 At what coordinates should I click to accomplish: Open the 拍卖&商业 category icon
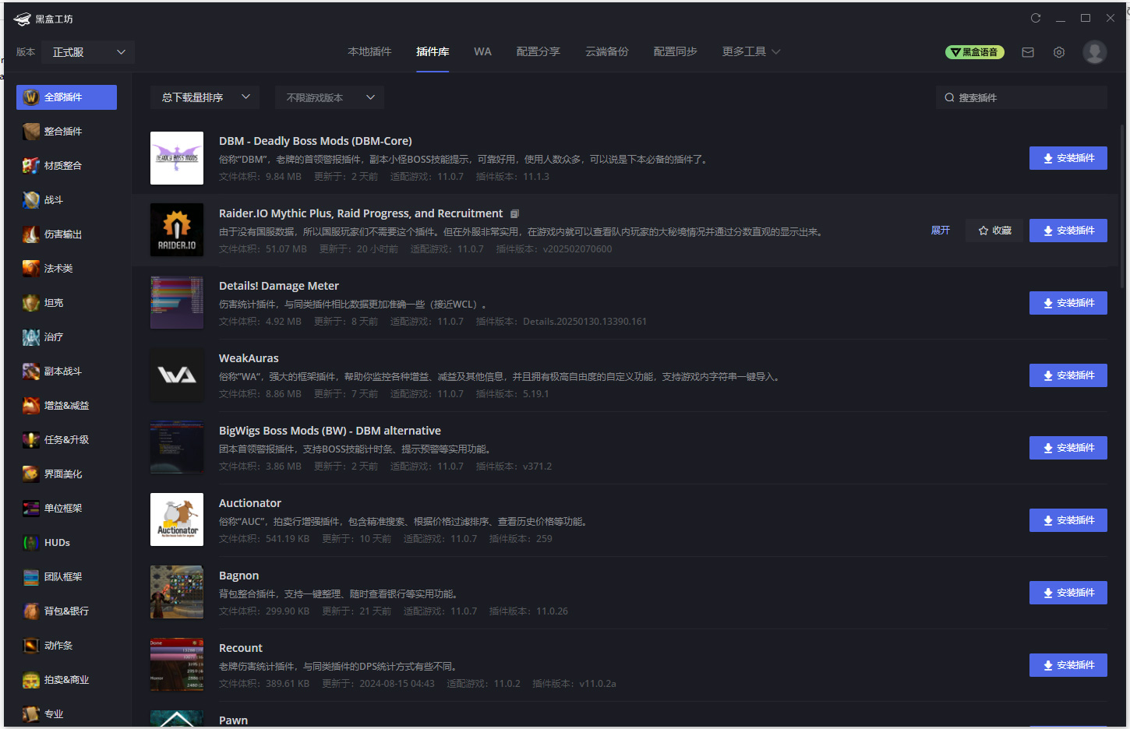click(x=31, y=680)
